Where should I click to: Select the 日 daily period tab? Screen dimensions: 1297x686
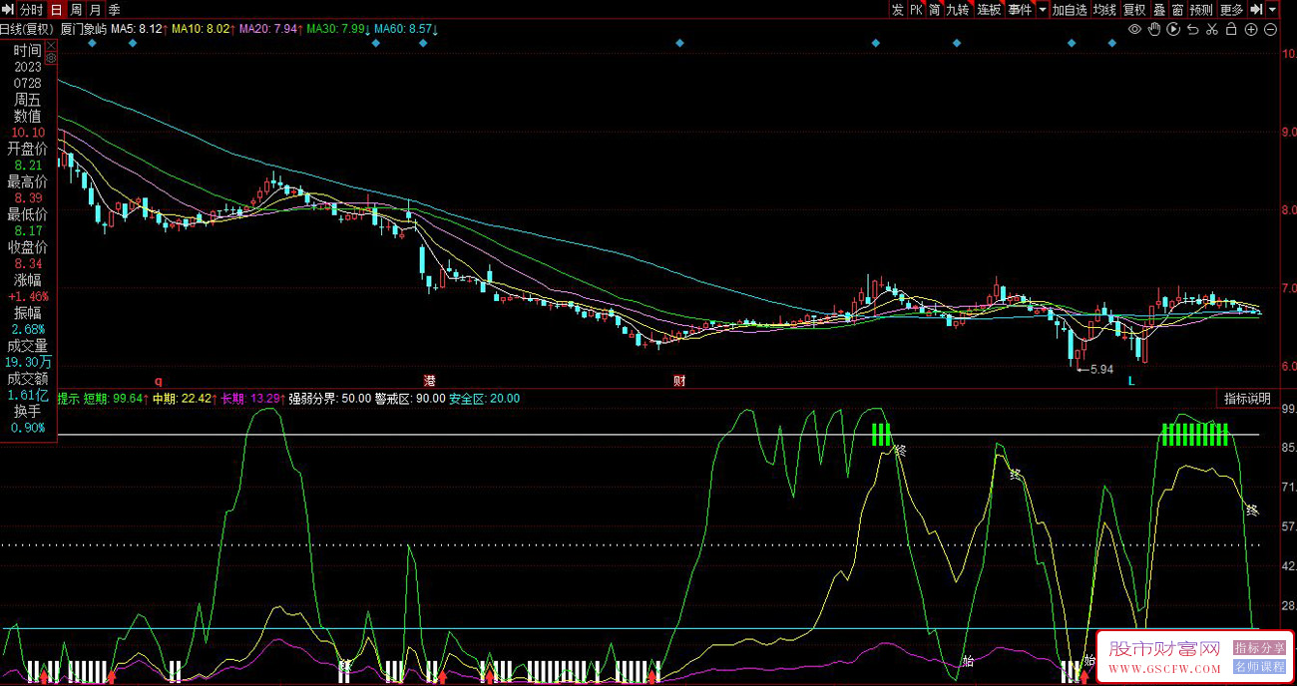point(56,10)
